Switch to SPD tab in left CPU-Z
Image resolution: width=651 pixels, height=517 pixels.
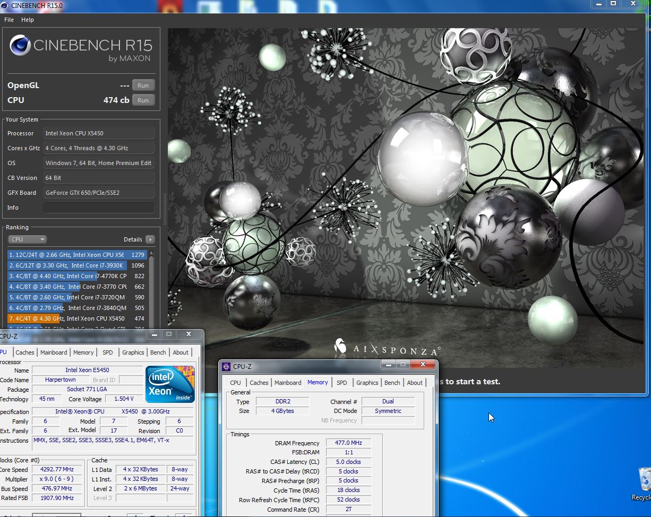click(108, 352)
